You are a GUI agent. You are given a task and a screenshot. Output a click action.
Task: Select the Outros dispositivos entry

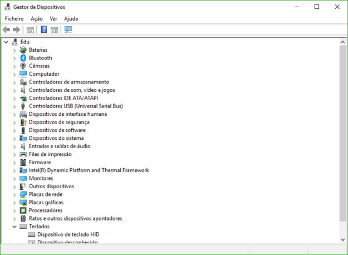tap(51, 187)
